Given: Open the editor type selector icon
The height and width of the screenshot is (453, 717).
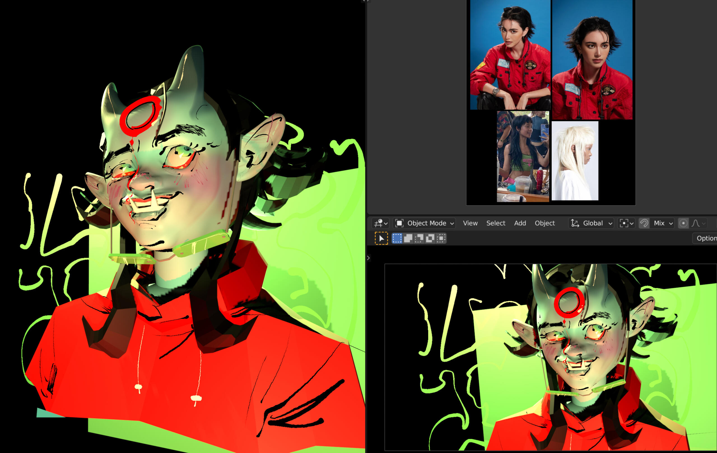Looking at the screenshot, I should (380, 223).
